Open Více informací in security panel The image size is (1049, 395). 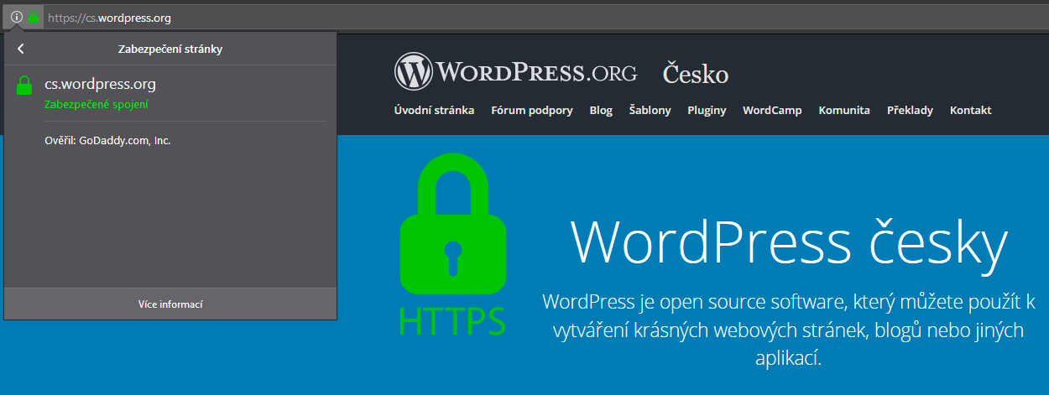click(x=170, y=304)
